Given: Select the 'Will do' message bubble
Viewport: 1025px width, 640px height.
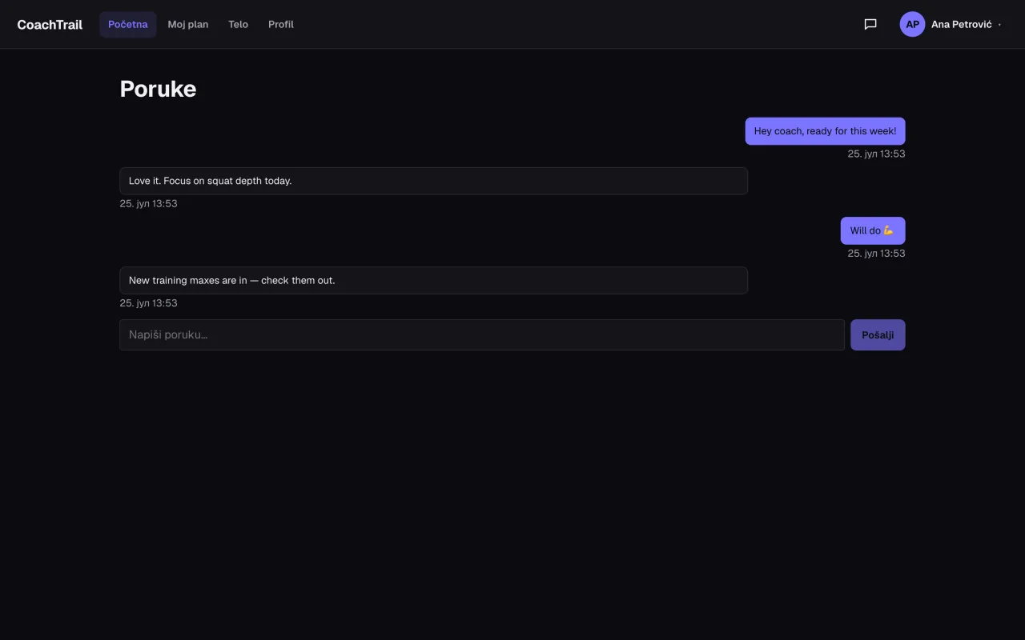Looking at the screenshot, I should [873, 230].
